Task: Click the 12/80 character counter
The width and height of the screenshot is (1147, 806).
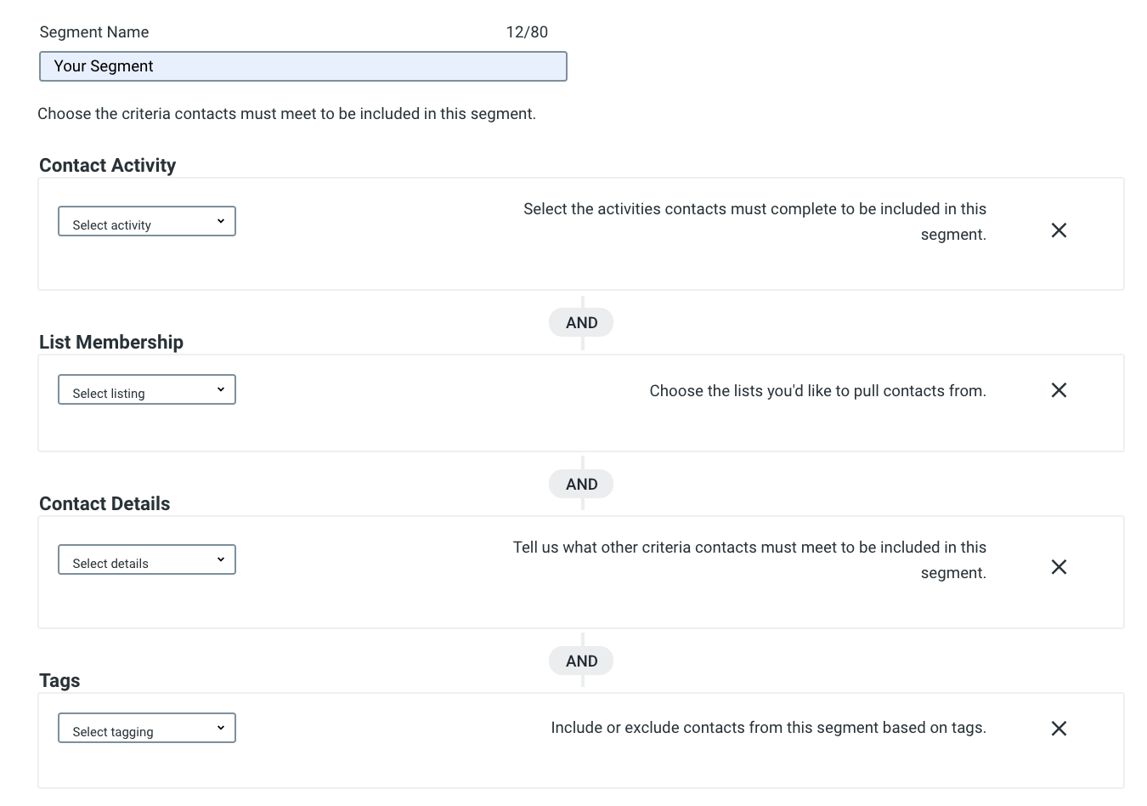Action: pos(526,32)
